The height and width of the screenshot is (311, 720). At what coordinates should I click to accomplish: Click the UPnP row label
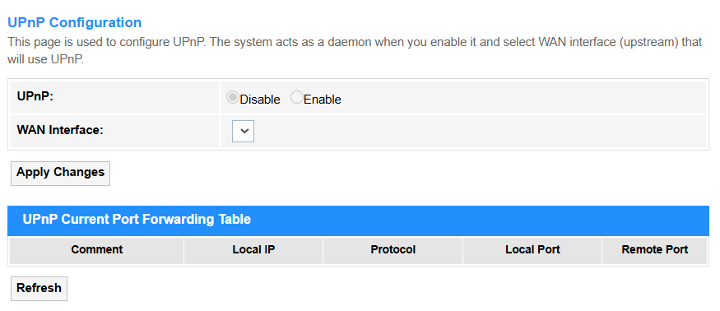(35, 97)
